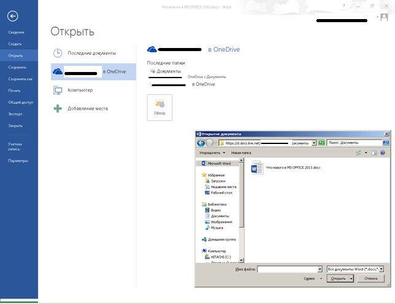The width and height of the screenshot is (395, 304).
Task: Expand the Имя файла dropdown
Action: [319, 270]
